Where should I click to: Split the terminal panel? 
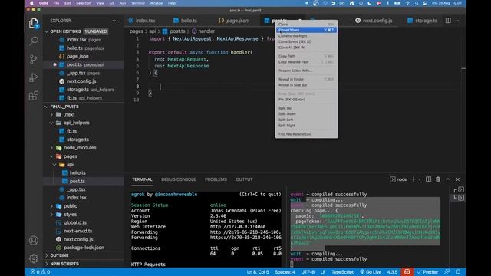pyautogui.click(x=428, y=179)
